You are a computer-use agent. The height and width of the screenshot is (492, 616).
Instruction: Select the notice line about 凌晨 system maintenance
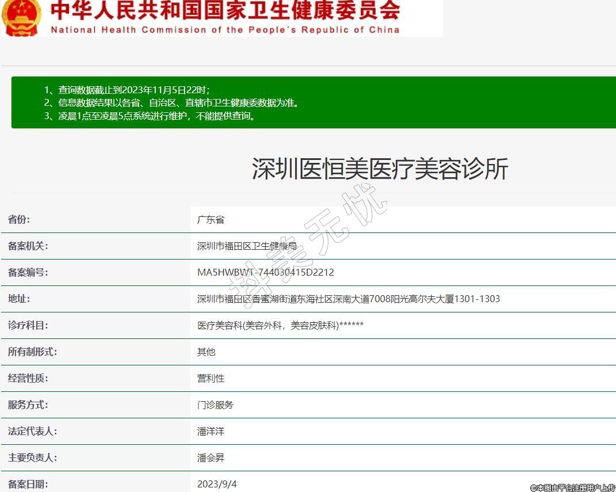coord(150,116)
